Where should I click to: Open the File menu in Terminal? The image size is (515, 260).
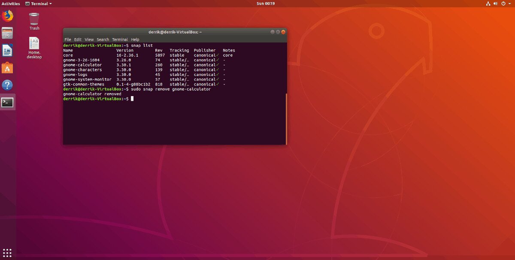click(x=67, y=39)
